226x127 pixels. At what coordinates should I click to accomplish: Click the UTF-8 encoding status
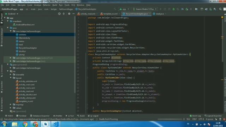coord(201,119)
